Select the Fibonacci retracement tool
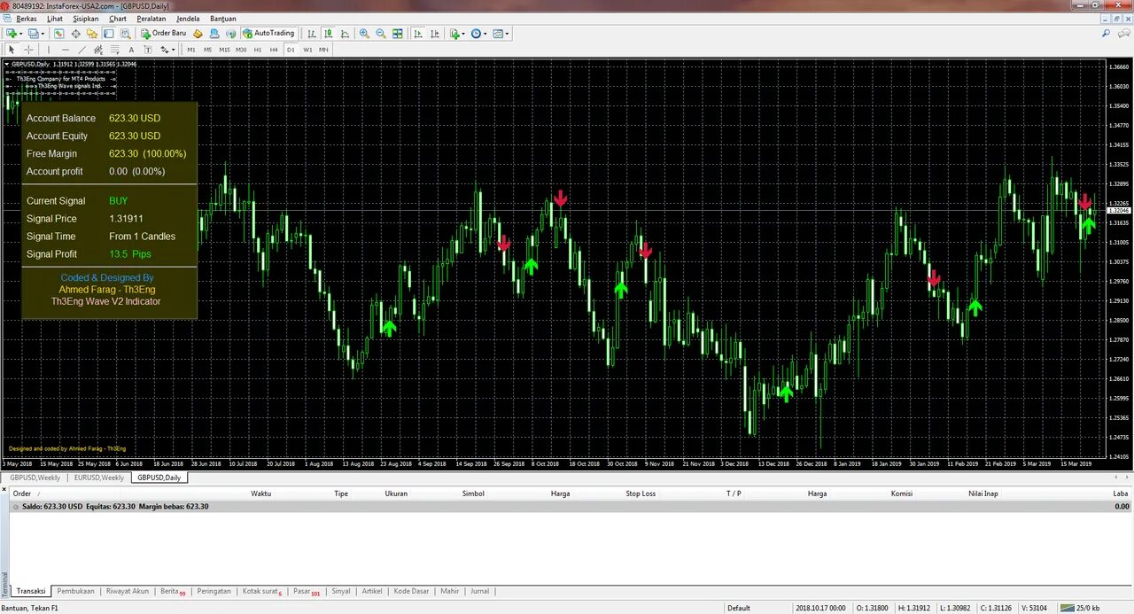The width and height of the screenshot is (1134, 614). (115, 50)
